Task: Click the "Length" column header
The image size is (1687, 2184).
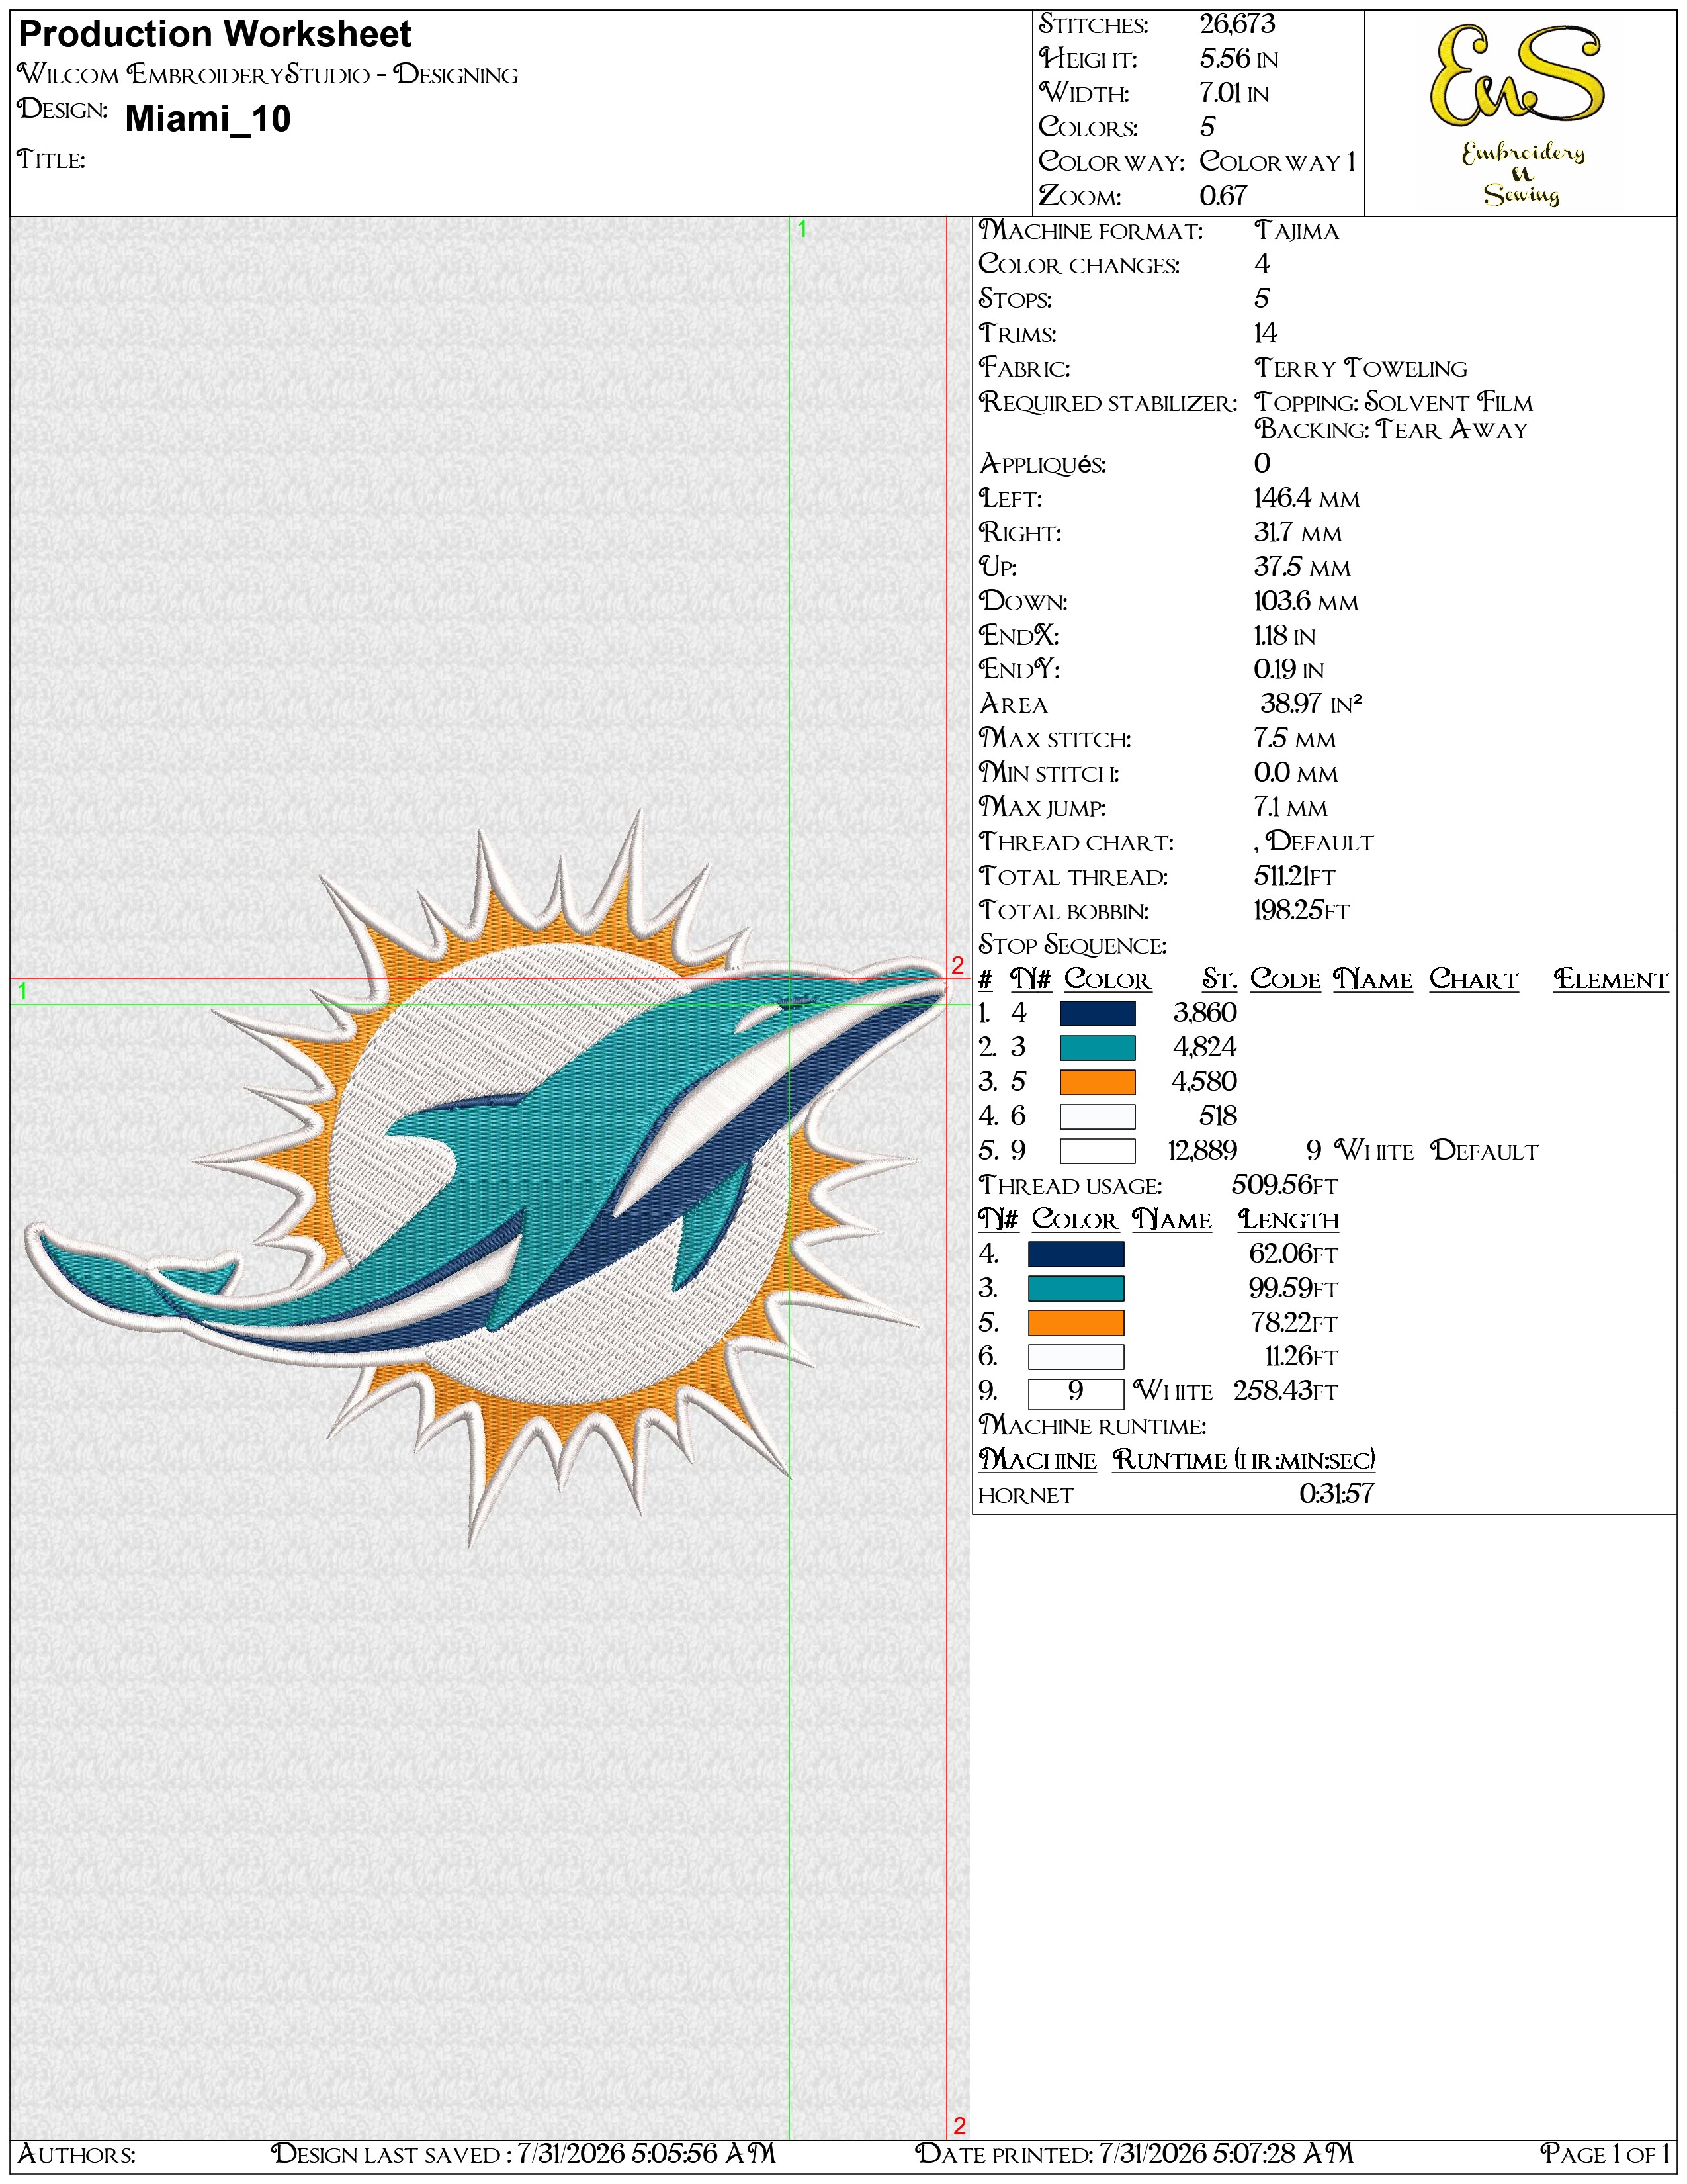Action: [1289, 1220]
